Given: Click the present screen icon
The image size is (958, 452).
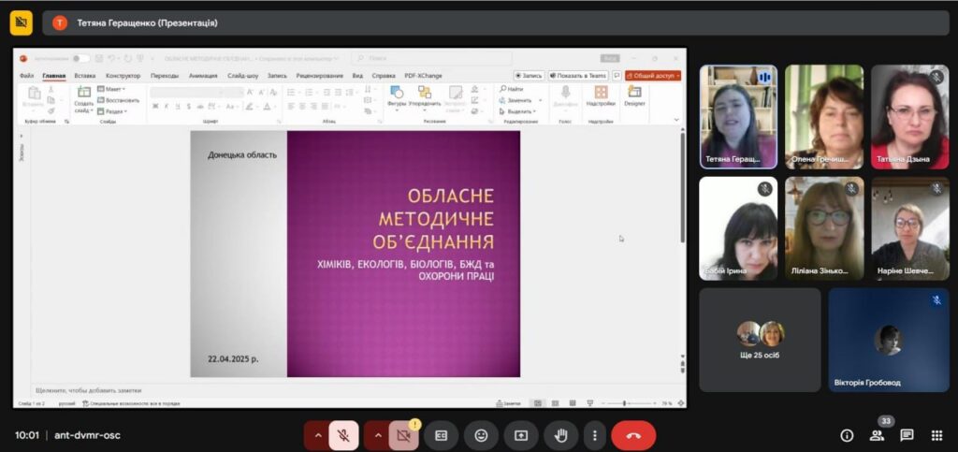Looking at the screenshot, I should tap(521, 435).
